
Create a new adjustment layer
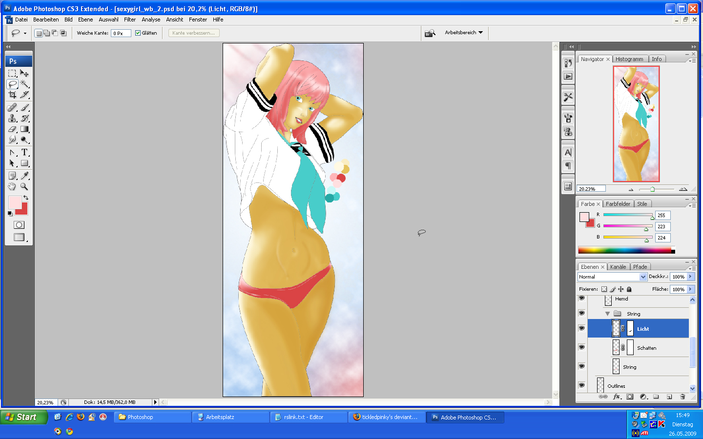pos(643,397)
